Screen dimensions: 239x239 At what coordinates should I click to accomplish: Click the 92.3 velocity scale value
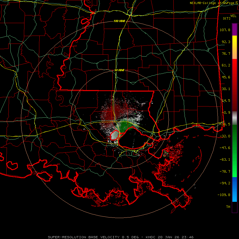[226, 42]
